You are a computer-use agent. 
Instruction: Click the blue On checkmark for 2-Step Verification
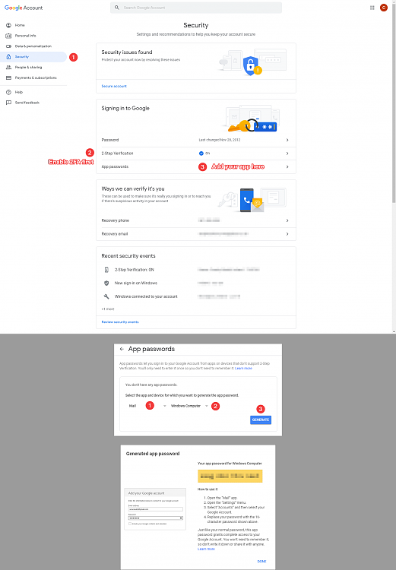click(x=201, y=154)
